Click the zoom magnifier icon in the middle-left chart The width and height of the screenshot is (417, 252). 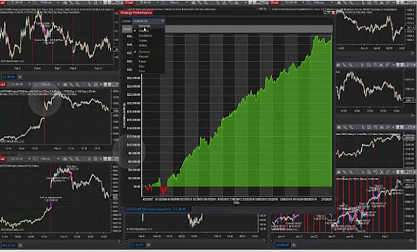78,84
